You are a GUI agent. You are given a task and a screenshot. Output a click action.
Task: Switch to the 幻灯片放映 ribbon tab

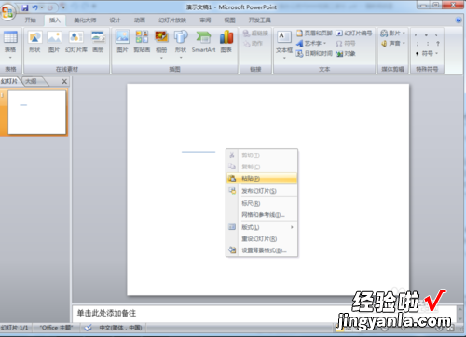click(x=172, y=20)
